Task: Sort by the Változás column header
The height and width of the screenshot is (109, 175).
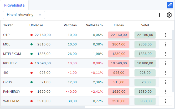Action: coord(70,25)
